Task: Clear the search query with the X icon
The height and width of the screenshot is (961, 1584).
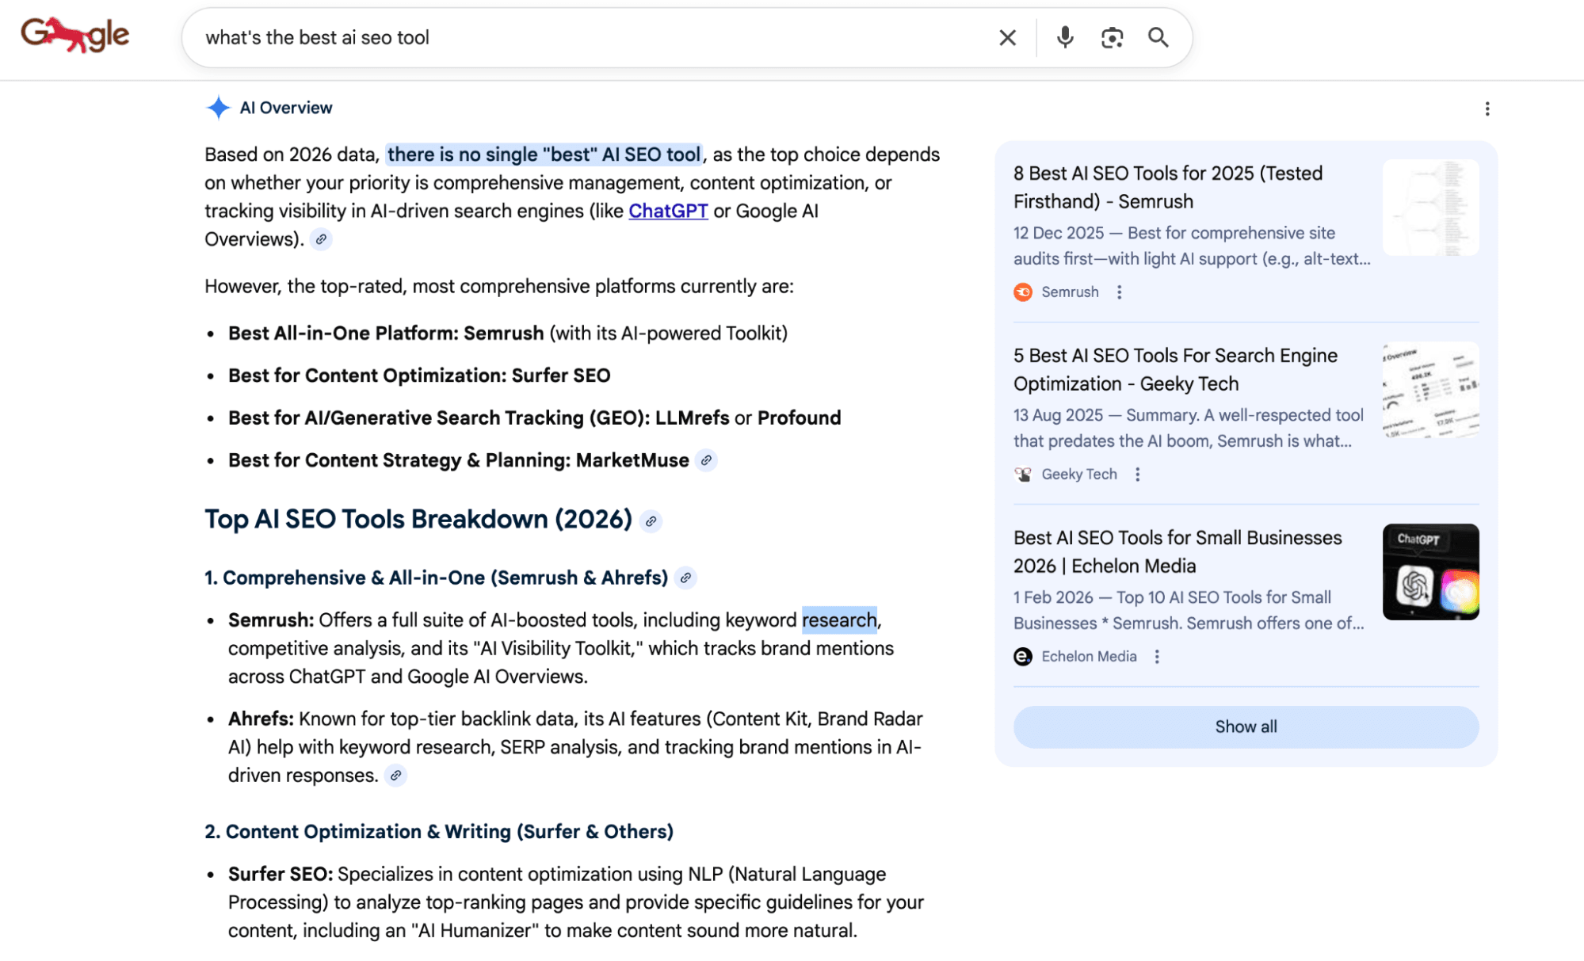Action: pyautogui.click(x=1006, y=37)
